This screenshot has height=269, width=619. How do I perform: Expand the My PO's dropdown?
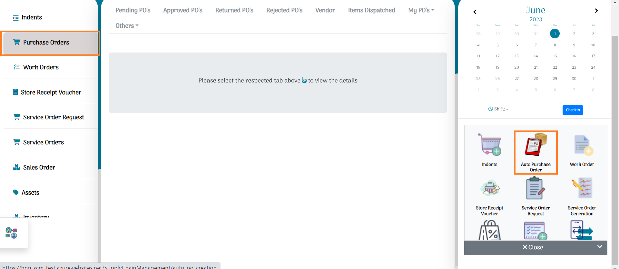pyautogui.click(x=421, y=10)
